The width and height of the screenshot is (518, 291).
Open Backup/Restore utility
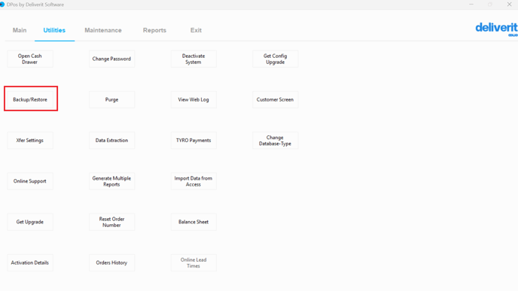30,99
